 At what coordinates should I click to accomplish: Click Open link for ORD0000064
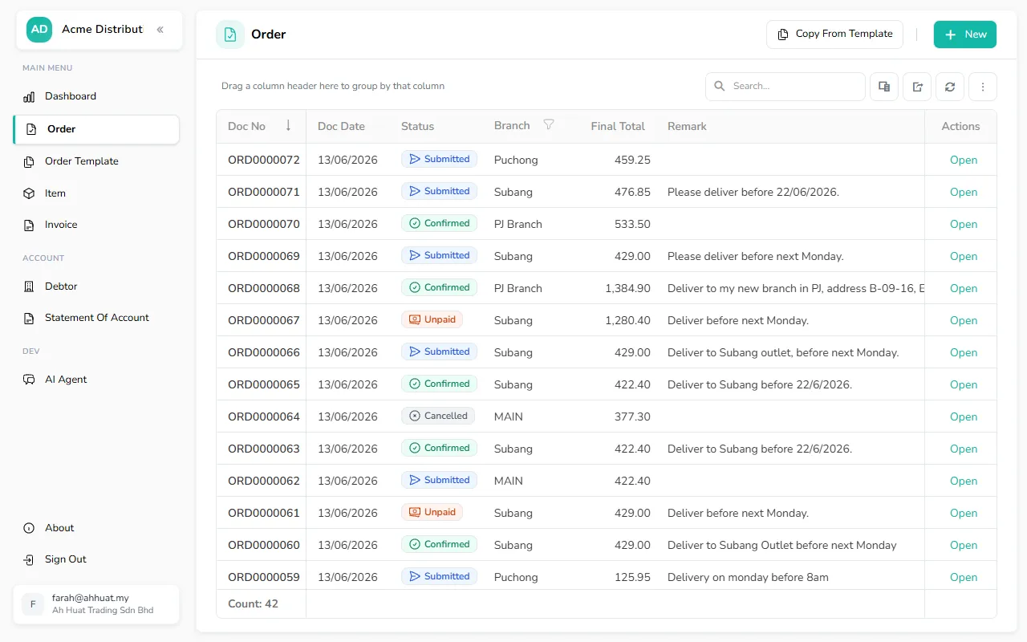pos(964,416)
